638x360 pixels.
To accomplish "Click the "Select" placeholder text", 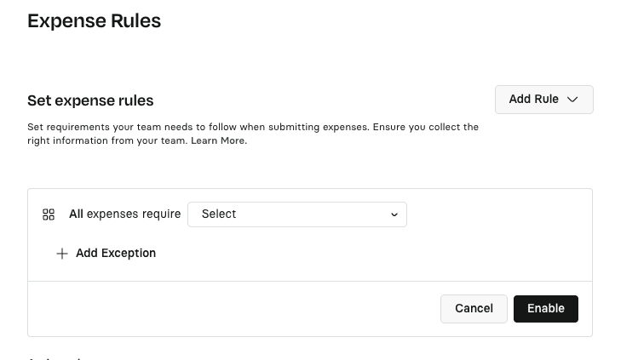I will (219, 214).
